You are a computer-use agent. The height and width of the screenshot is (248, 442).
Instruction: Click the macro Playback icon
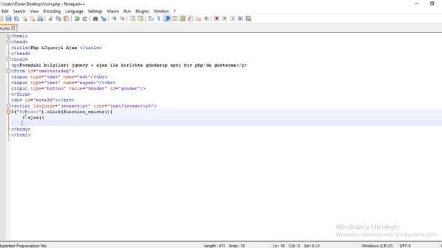[x=232, y=19]
